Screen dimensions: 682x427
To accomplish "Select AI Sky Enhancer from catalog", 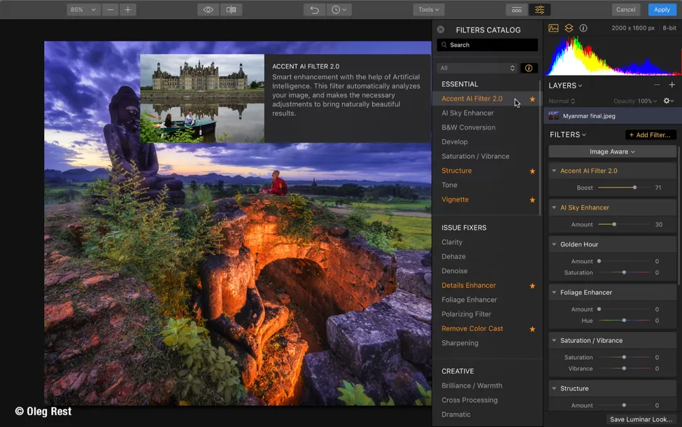I will 467,113.
